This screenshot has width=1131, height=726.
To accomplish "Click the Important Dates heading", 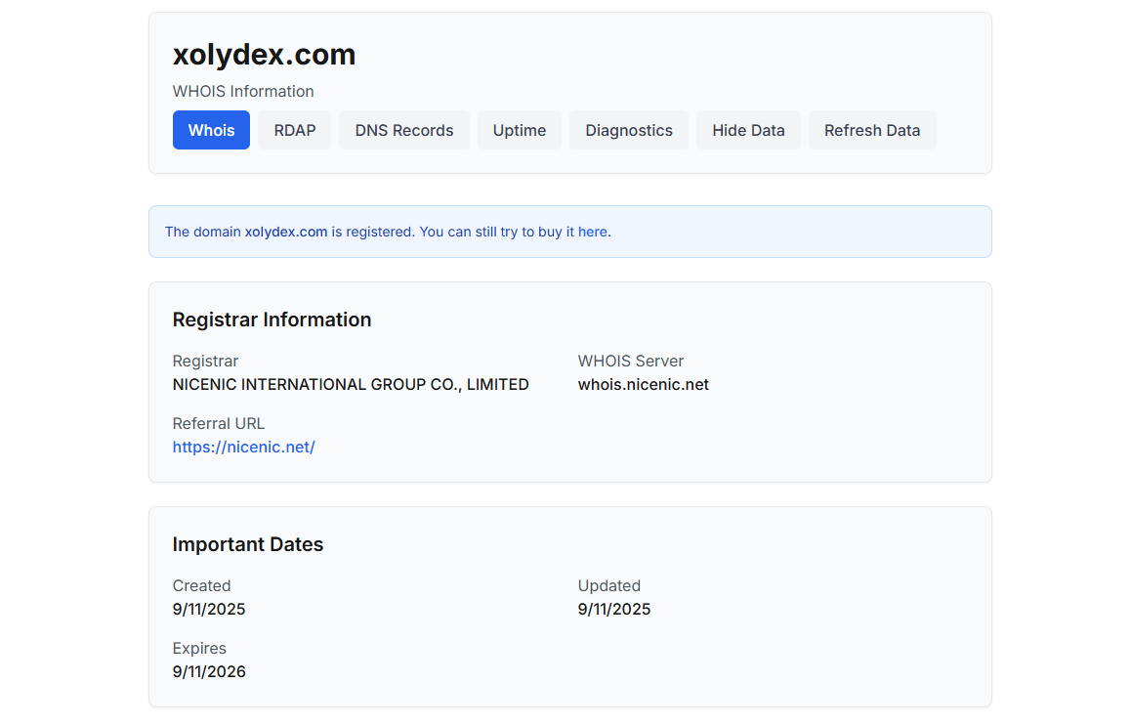I will (x=247, y=544).
